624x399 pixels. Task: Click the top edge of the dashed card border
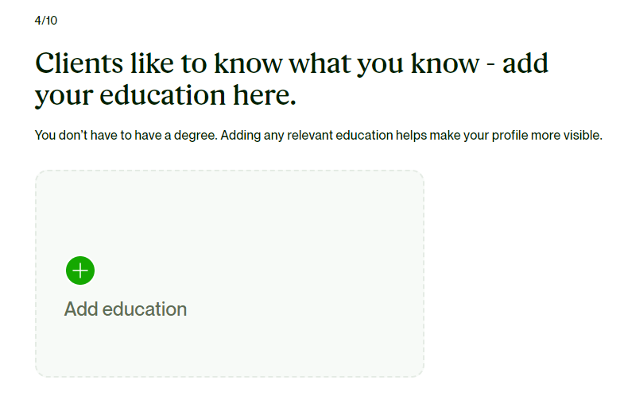230,171
